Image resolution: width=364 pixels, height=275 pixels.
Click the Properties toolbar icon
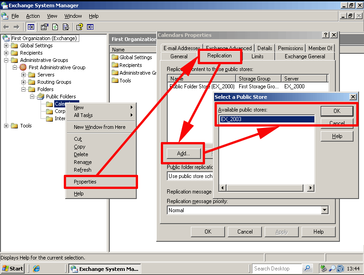[44, 27]
